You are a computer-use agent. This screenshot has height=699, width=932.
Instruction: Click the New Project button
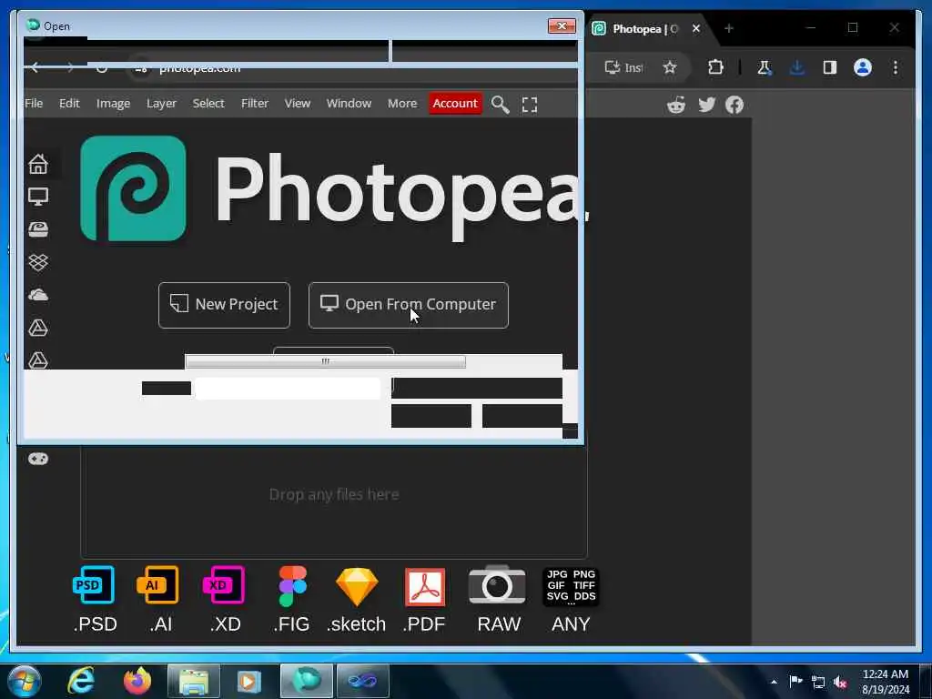pyautogui.click(x=224, y=305)
